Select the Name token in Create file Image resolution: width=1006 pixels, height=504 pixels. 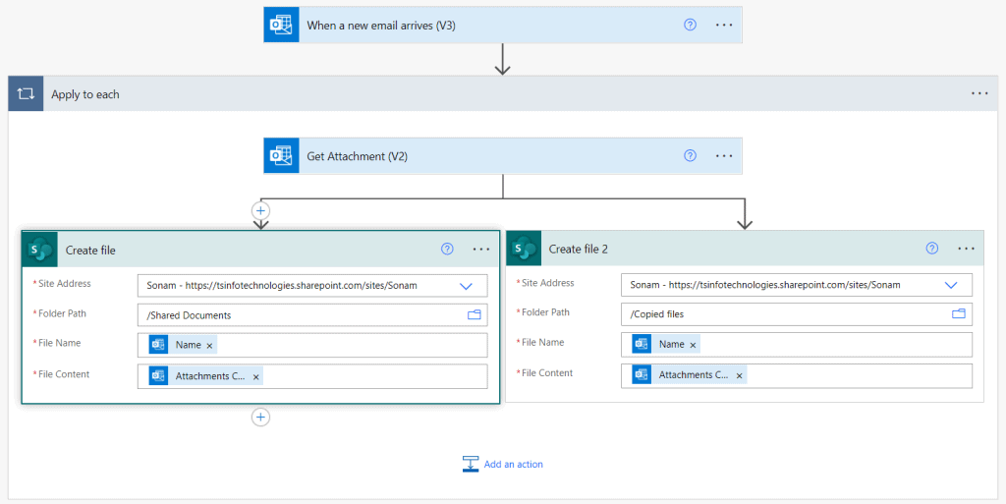point(183,345)
